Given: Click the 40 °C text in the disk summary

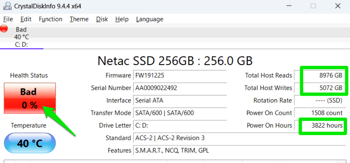Looking at the screenshot, I should [21, 37].
